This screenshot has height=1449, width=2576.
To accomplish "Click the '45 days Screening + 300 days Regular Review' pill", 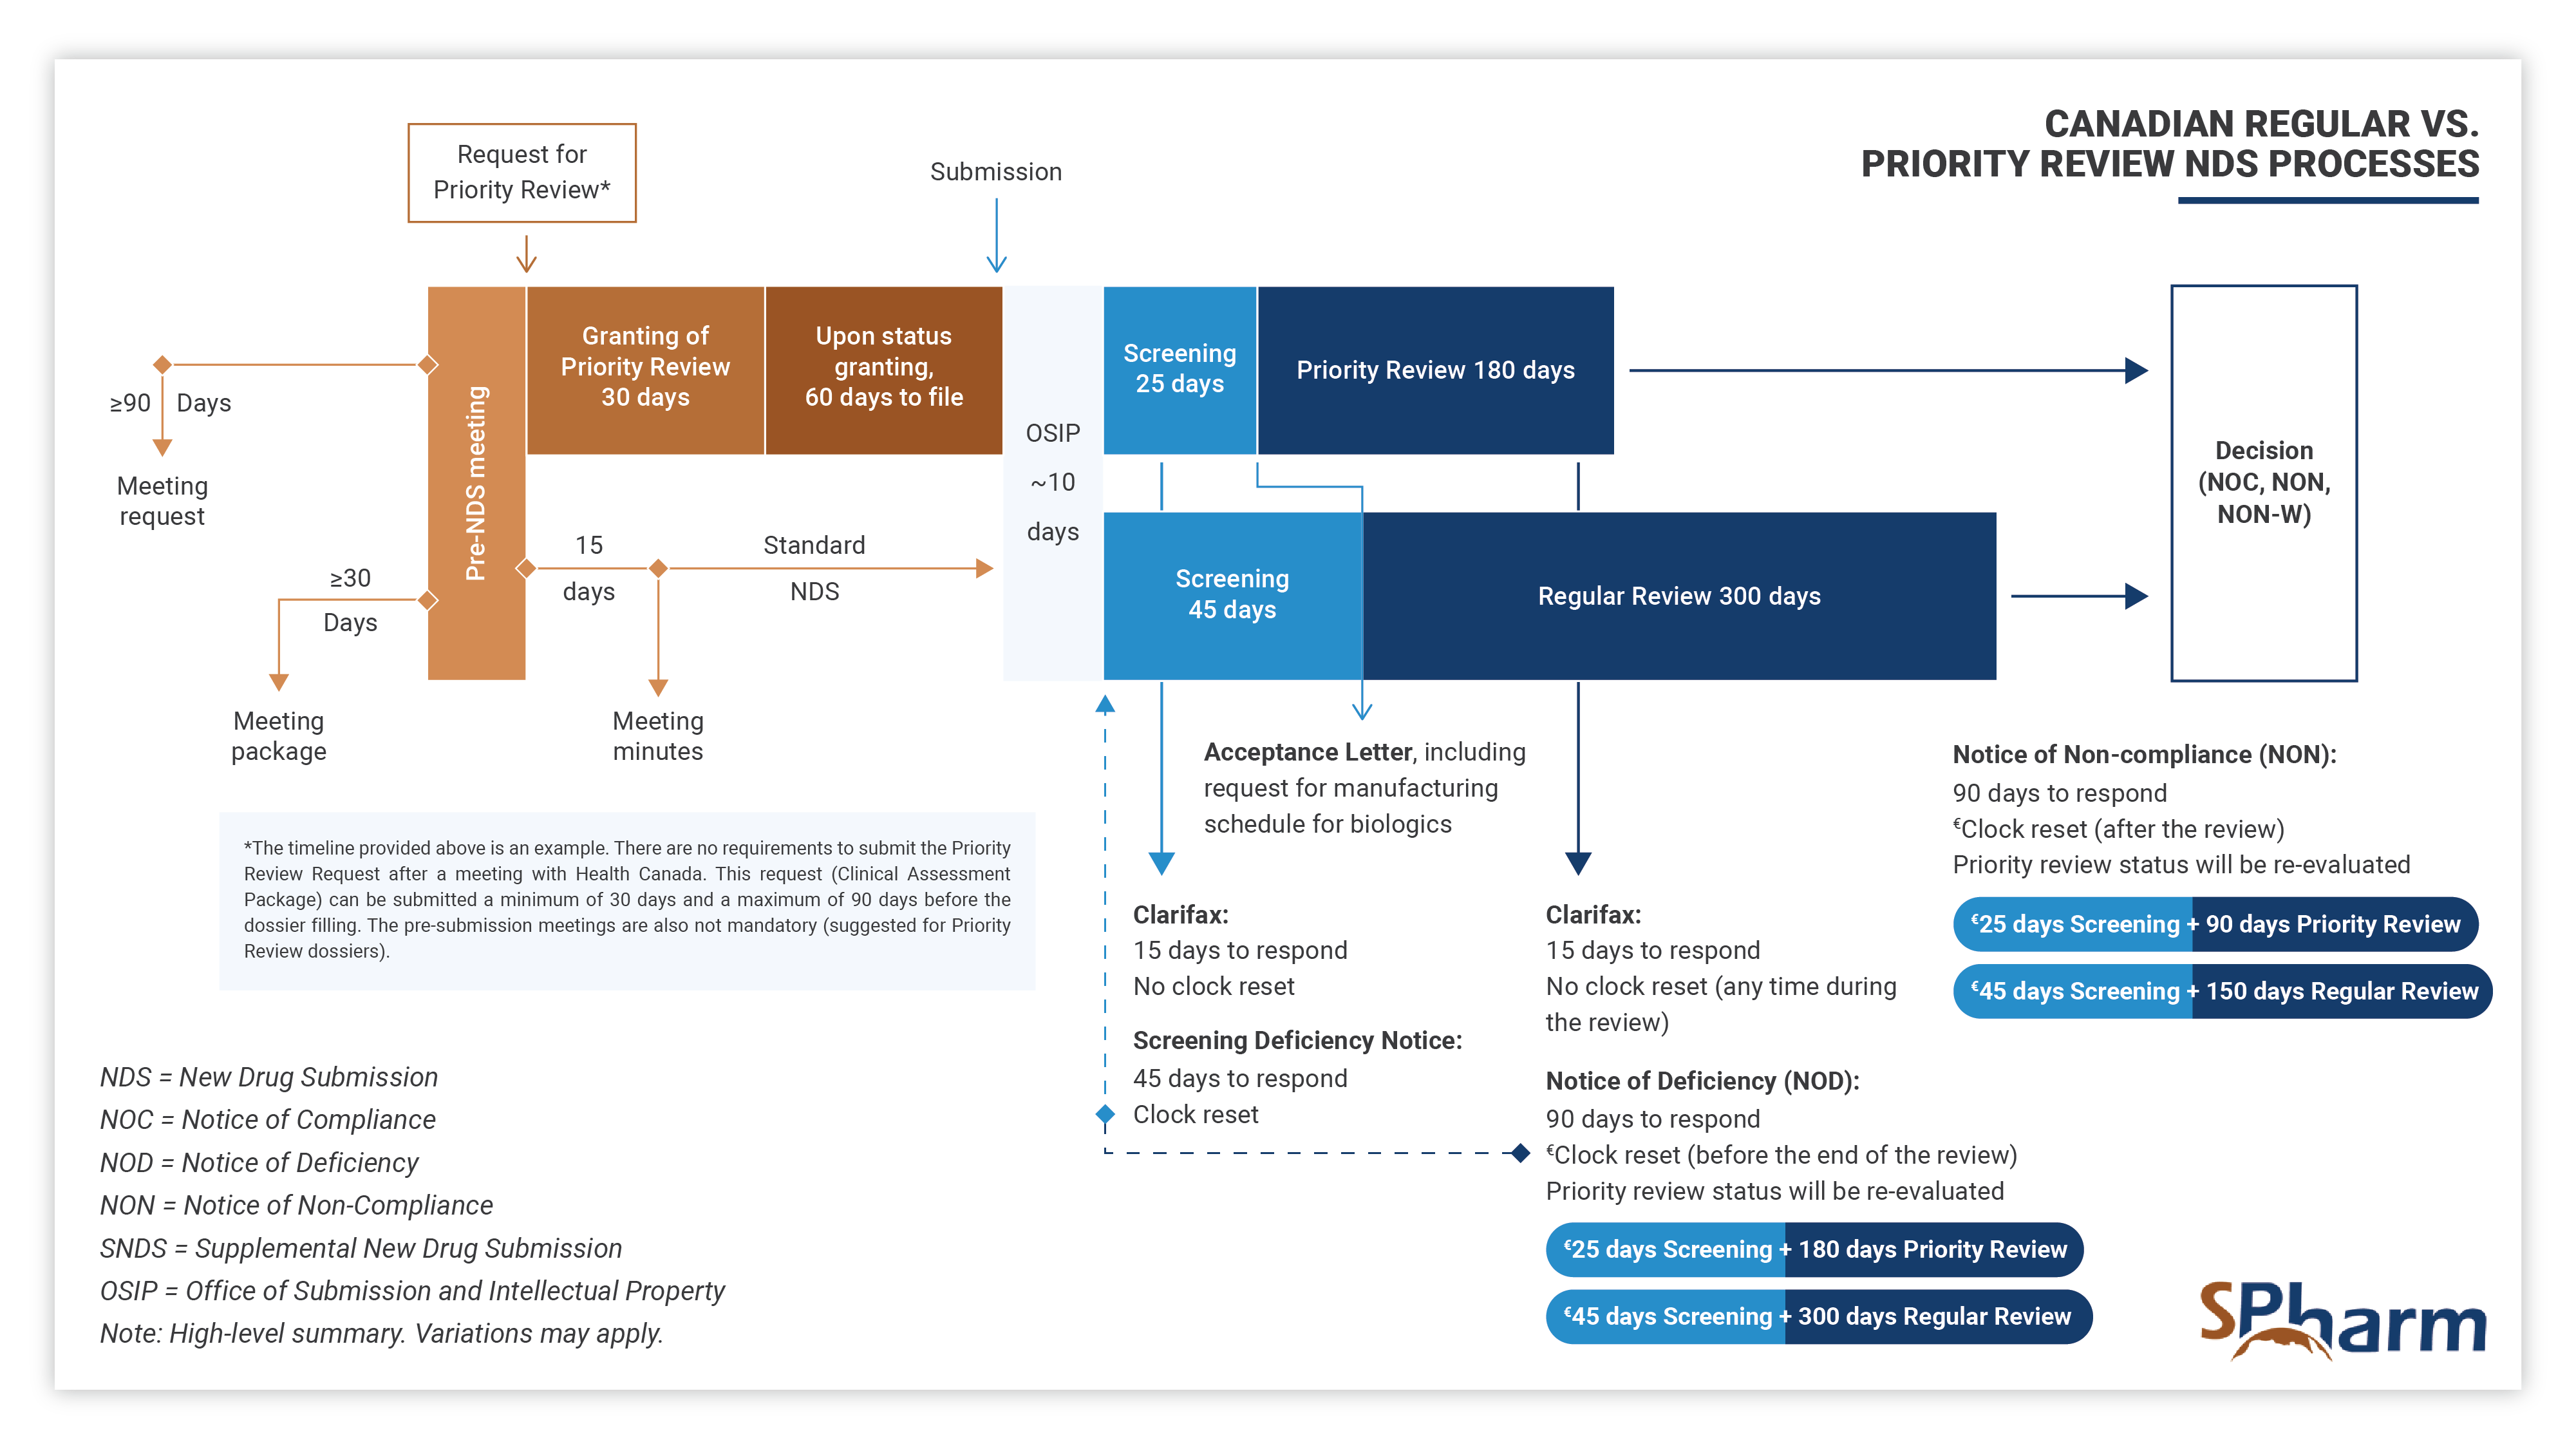I will coord(1818,1316).
